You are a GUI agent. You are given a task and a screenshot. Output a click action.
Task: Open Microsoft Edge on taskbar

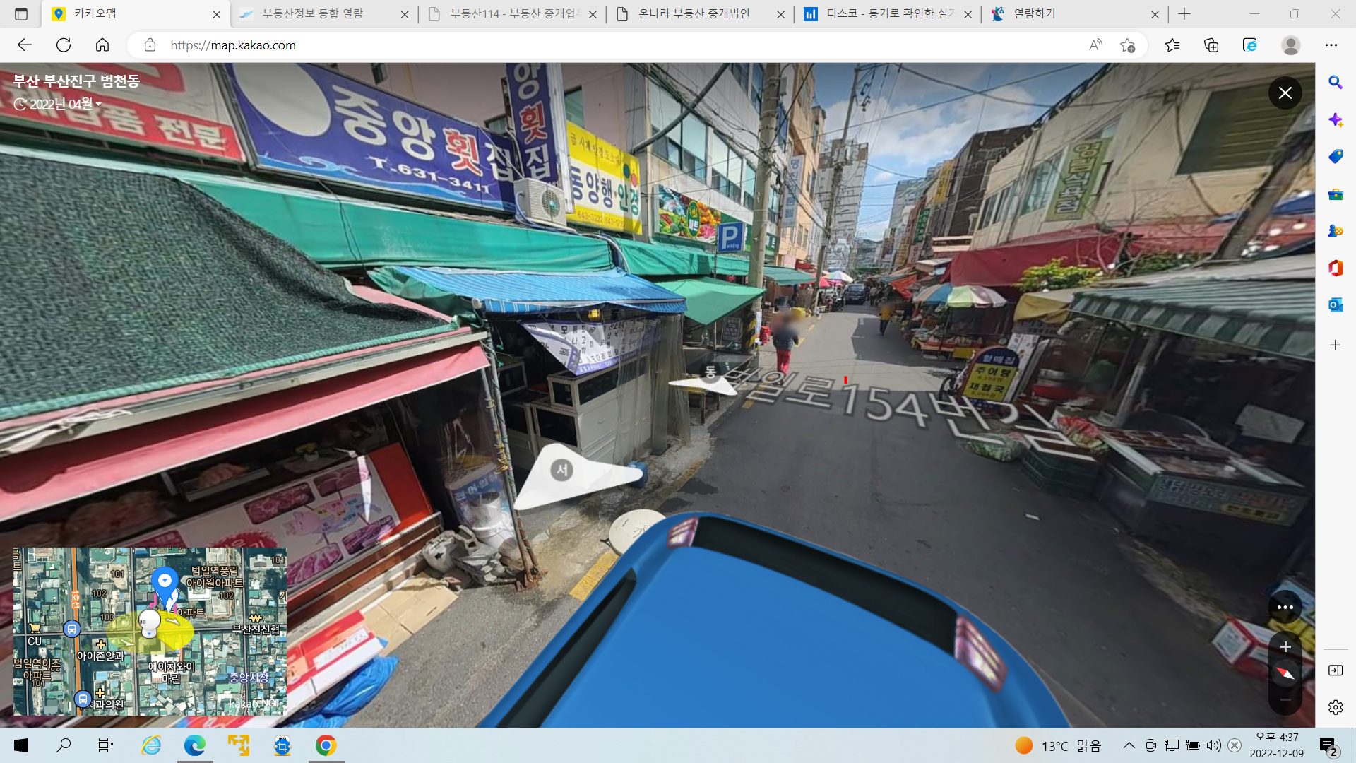point(195,745)
